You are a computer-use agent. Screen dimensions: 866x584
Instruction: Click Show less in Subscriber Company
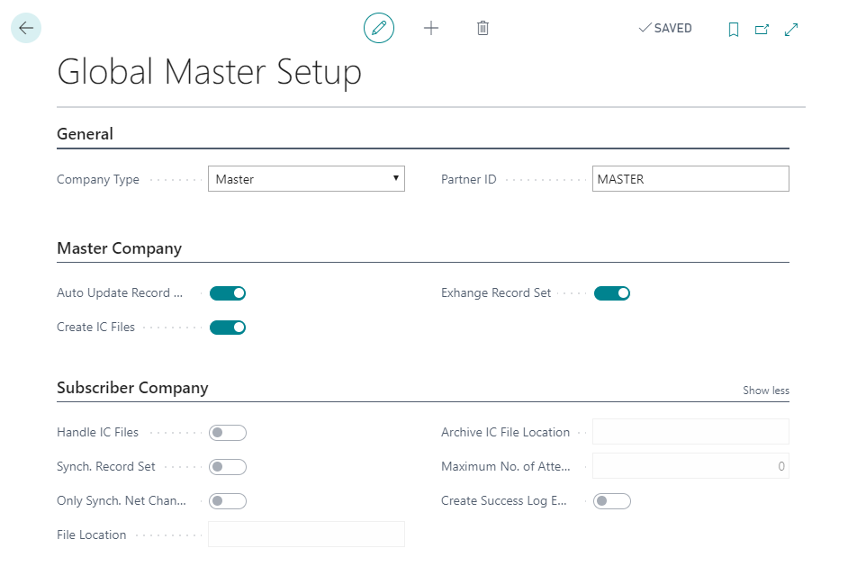click(766, 391)
